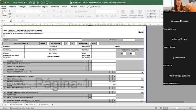The width and height of the screenshot is (196, 110).
Task: Click the Redo icon in title bar
Action: point(47,2)
